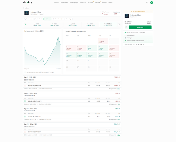The height and width of the screenshot is (142, 176).
Task: Select the Aug 2026 month
Action: 72,24
